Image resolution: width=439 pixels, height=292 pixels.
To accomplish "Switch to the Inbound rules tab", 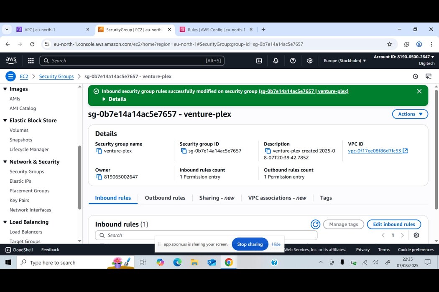I will [113, 198].
